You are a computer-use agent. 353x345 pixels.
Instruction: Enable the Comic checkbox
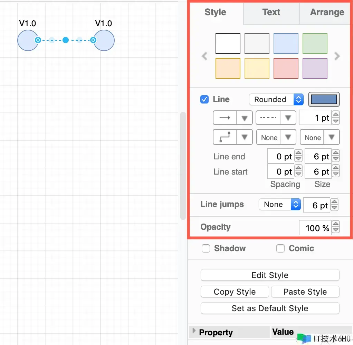coord(280,248)
